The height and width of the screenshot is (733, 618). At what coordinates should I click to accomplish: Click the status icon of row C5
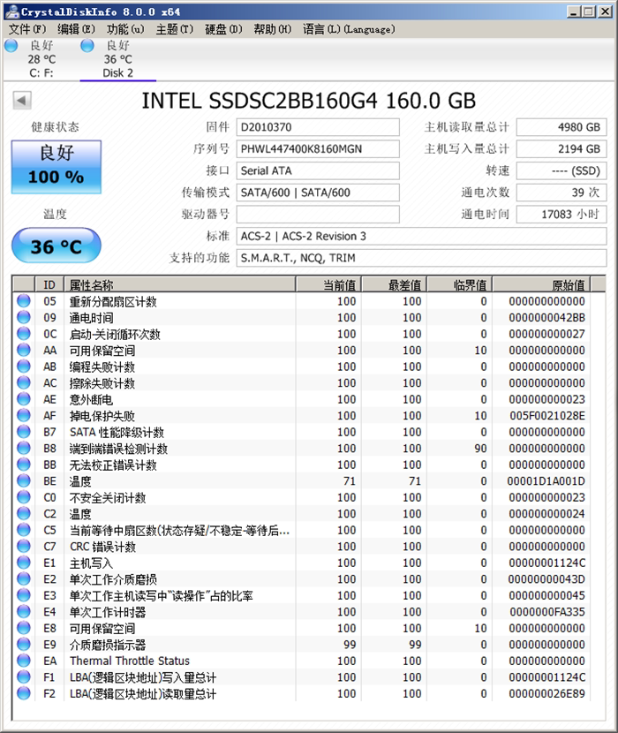24,530
